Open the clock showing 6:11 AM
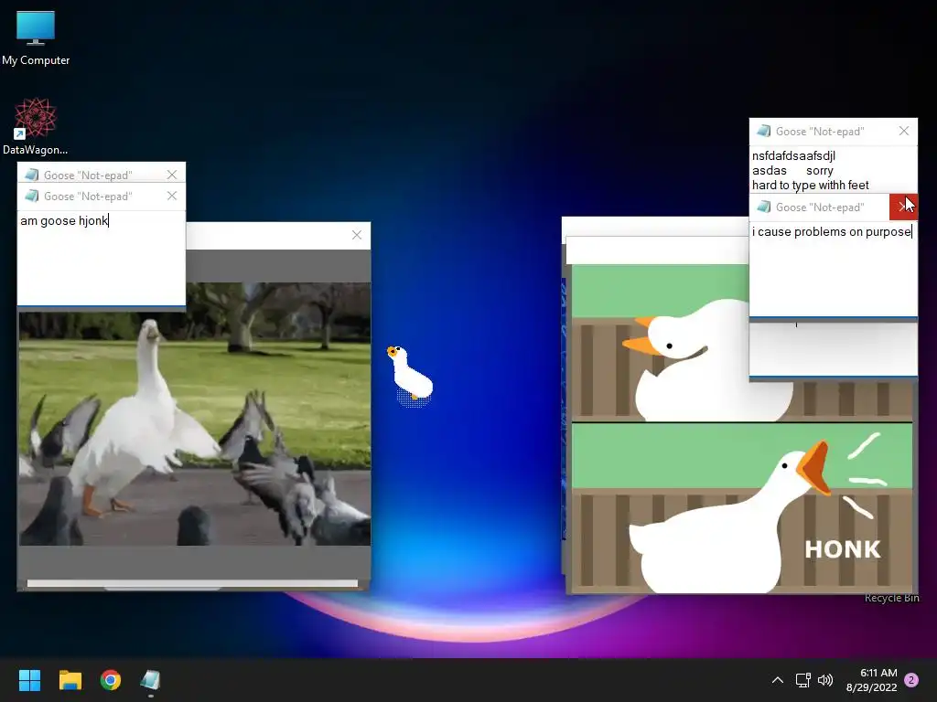937x702 pixels. (878, 673)
